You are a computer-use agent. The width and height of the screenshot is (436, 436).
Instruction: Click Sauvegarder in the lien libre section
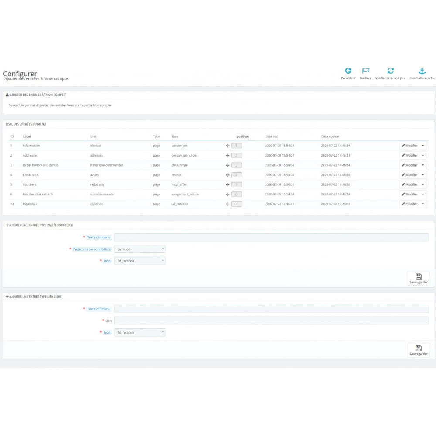[x=419, y=350]
